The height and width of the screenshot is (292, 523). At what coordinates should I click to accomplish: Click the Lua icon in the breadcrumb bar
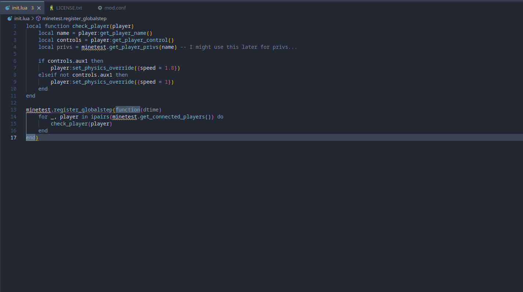10,18
